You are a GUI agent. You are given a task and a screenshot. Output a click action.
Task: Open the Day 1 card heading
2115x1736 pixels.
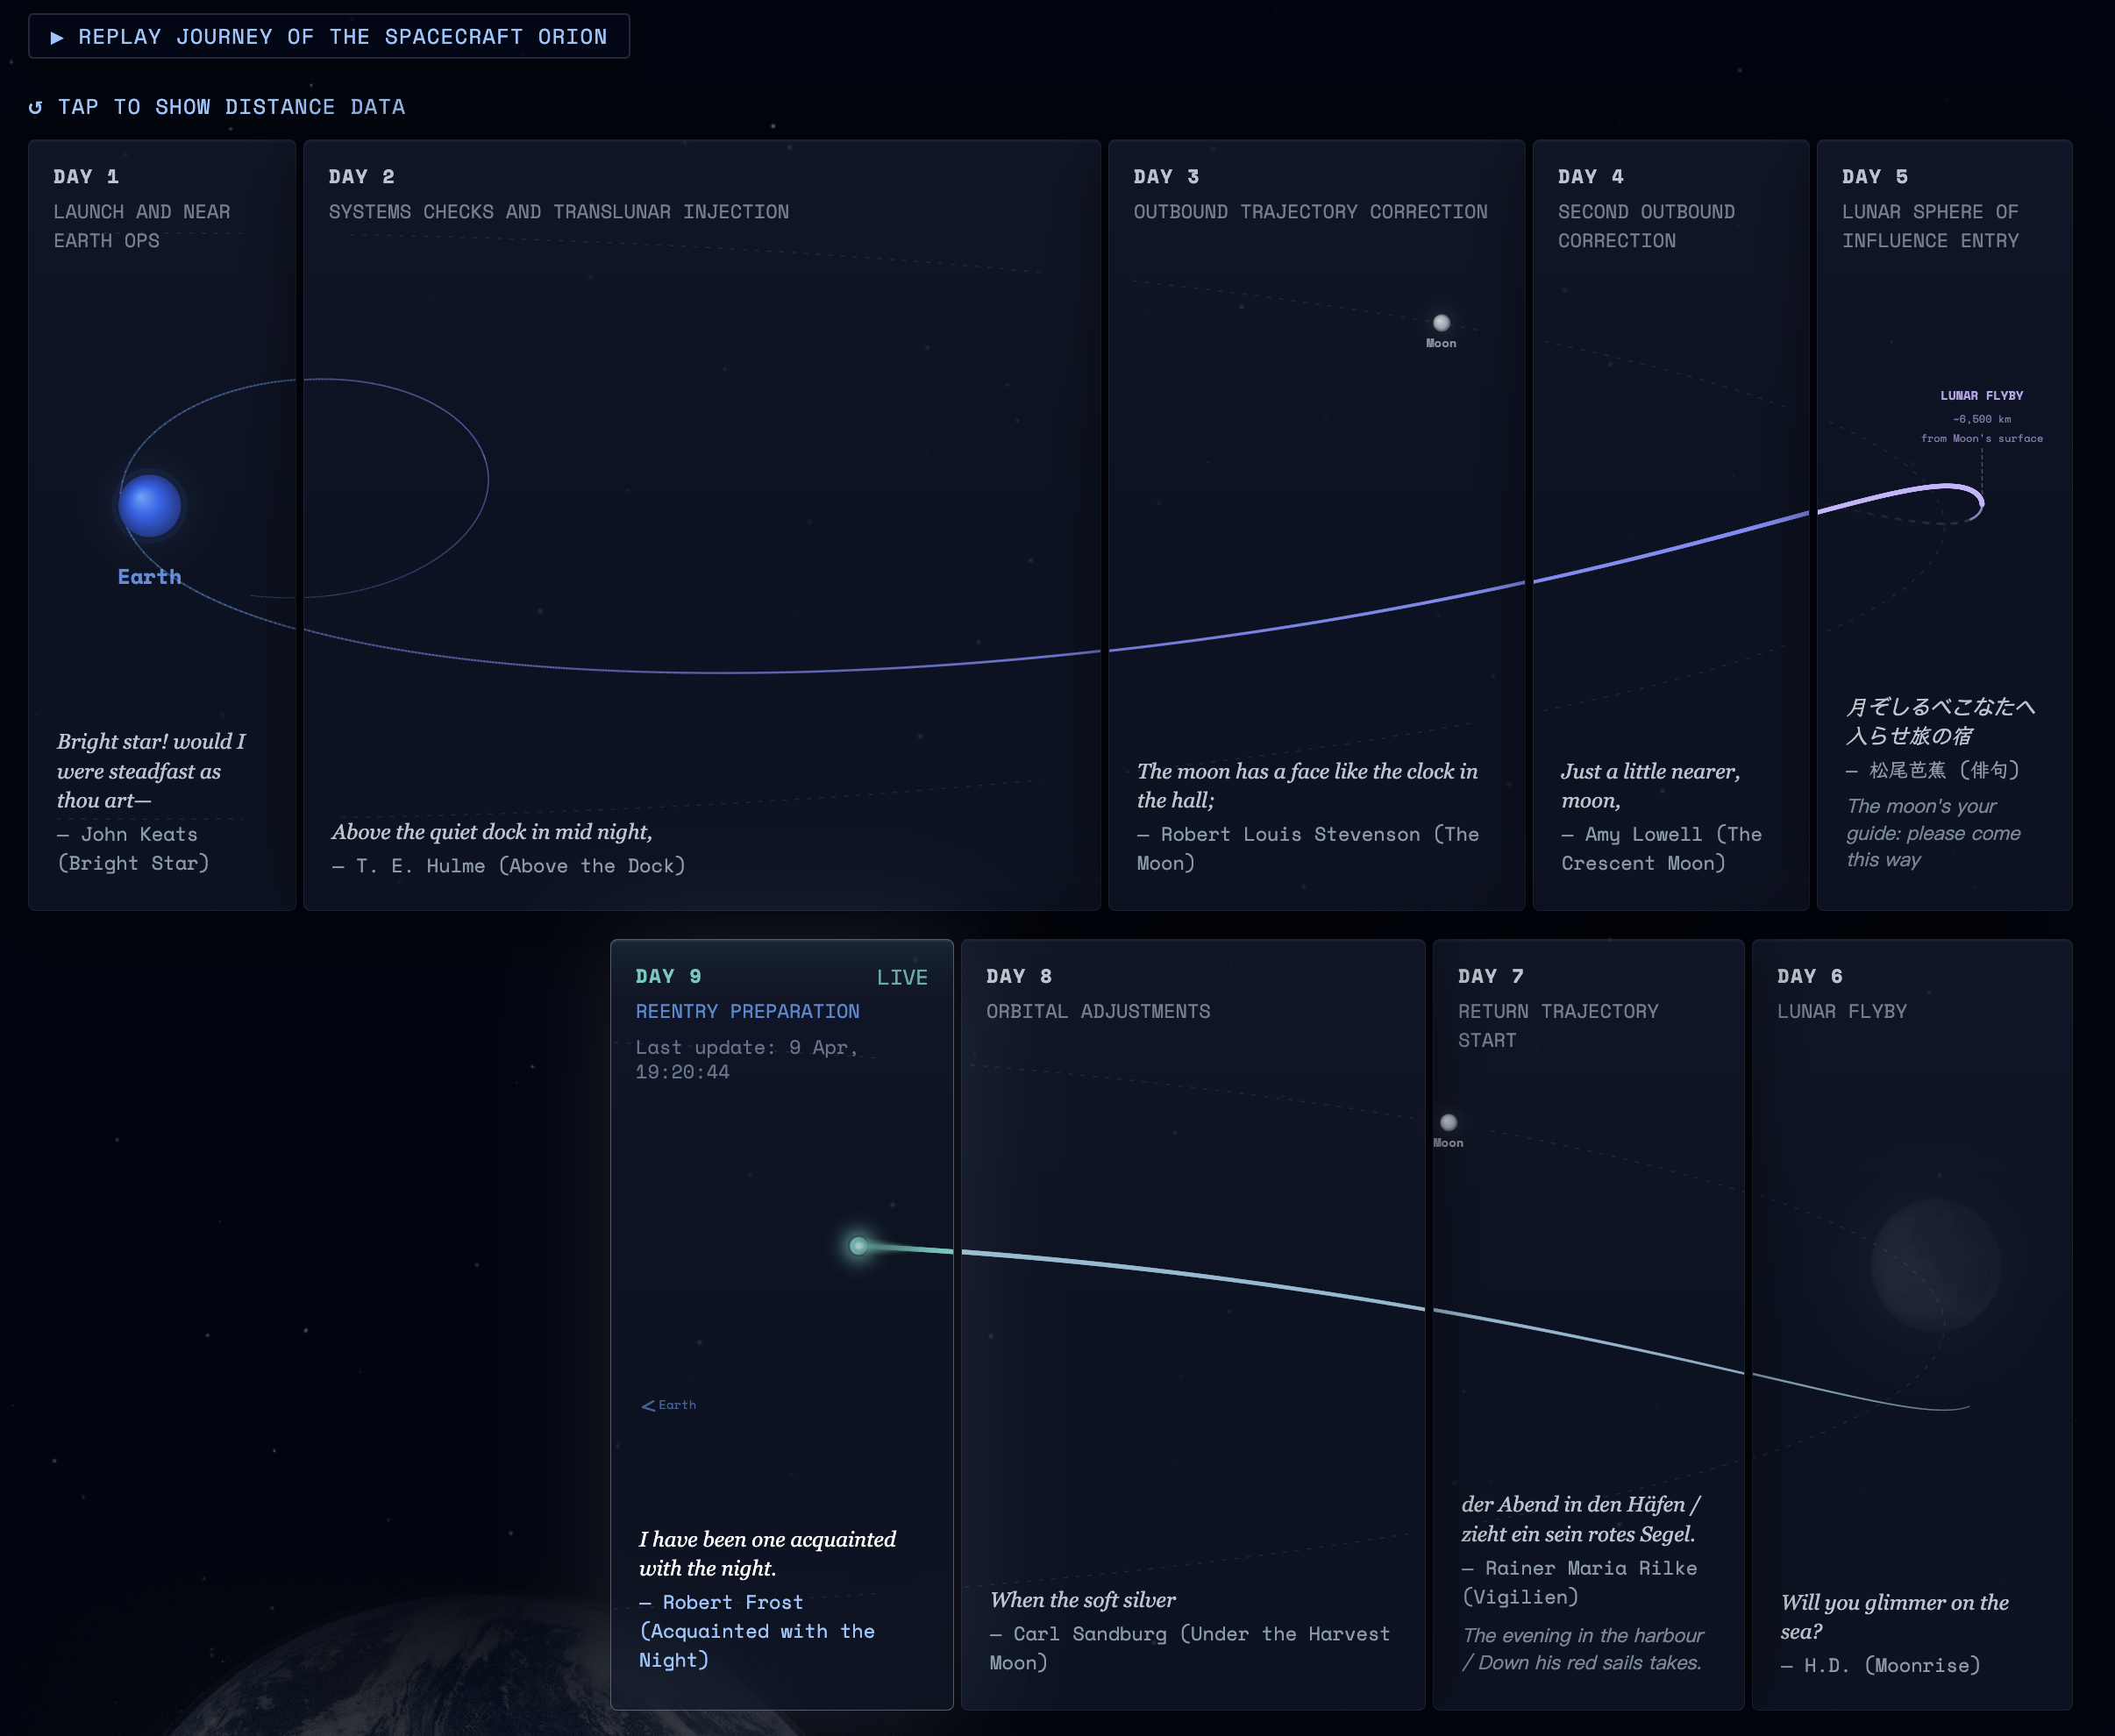(86, 177)
